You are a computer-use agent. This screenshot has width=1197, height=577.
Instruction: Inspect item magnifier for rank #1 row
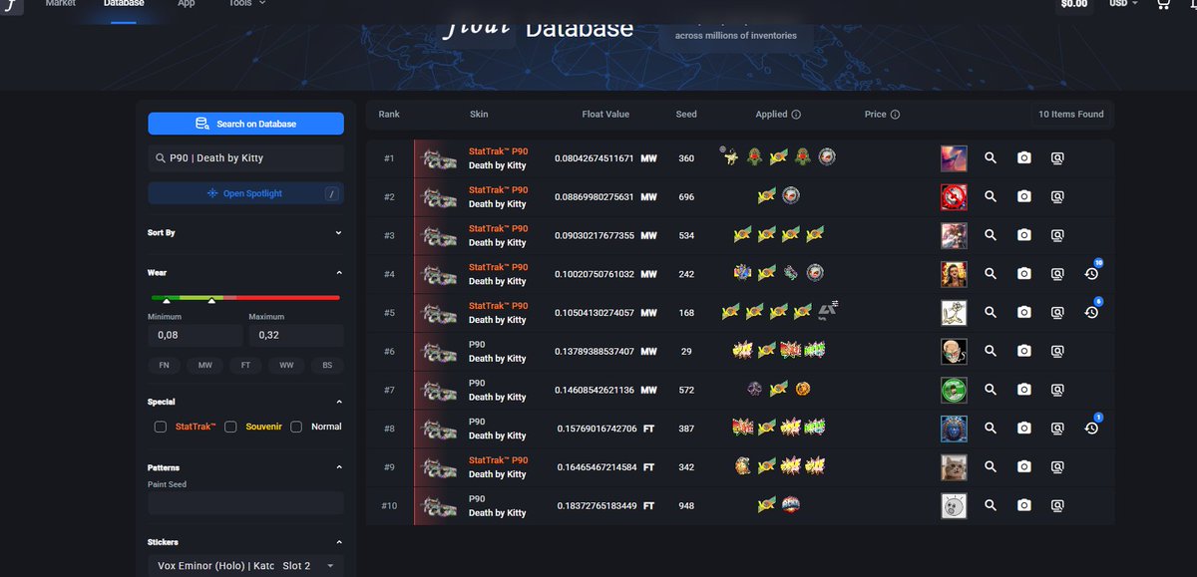[991, 158]
